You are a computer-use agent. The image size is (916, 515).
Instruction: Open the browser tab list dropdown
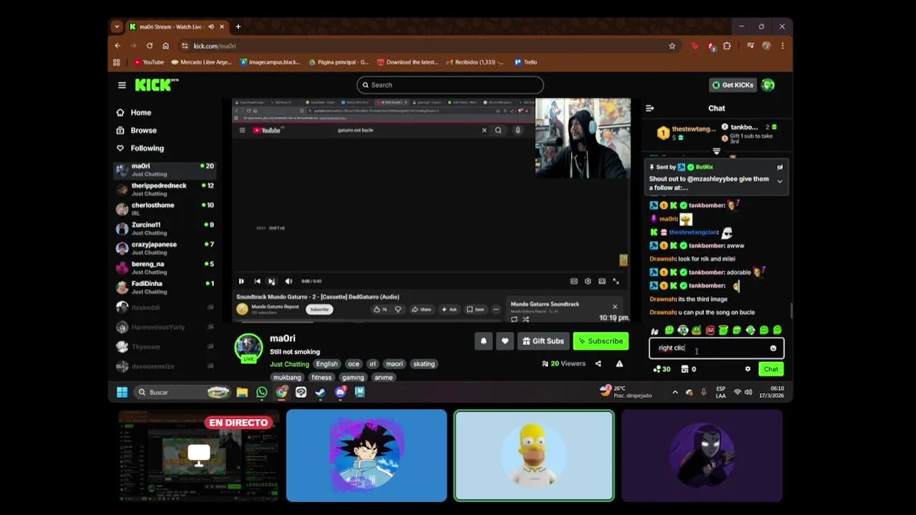point(117,26)
